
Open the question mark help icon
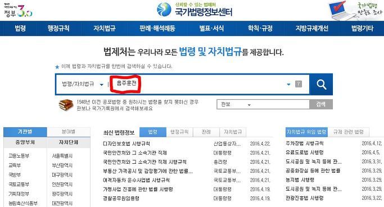[299, 84]
